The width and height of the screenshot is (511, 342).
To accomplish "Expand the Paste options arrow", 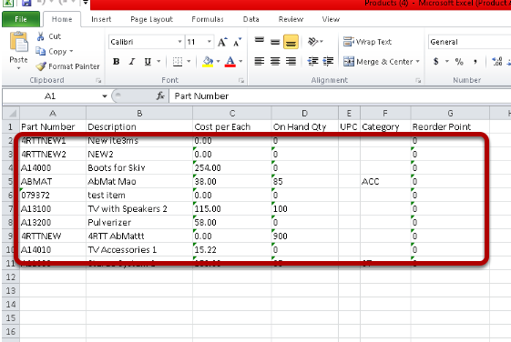I will 18,68.
